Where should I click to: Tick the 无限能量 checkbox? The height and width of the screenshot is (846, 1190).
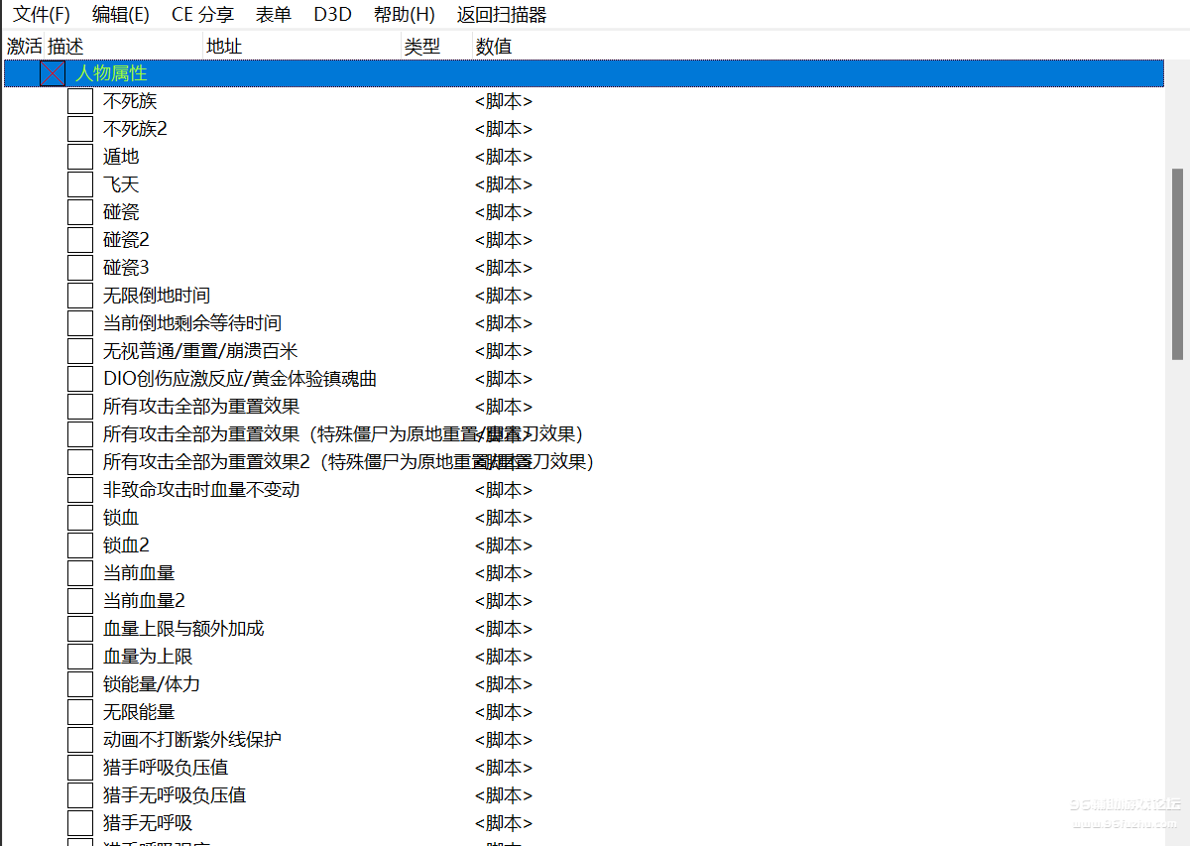click(x=80, y=712)
